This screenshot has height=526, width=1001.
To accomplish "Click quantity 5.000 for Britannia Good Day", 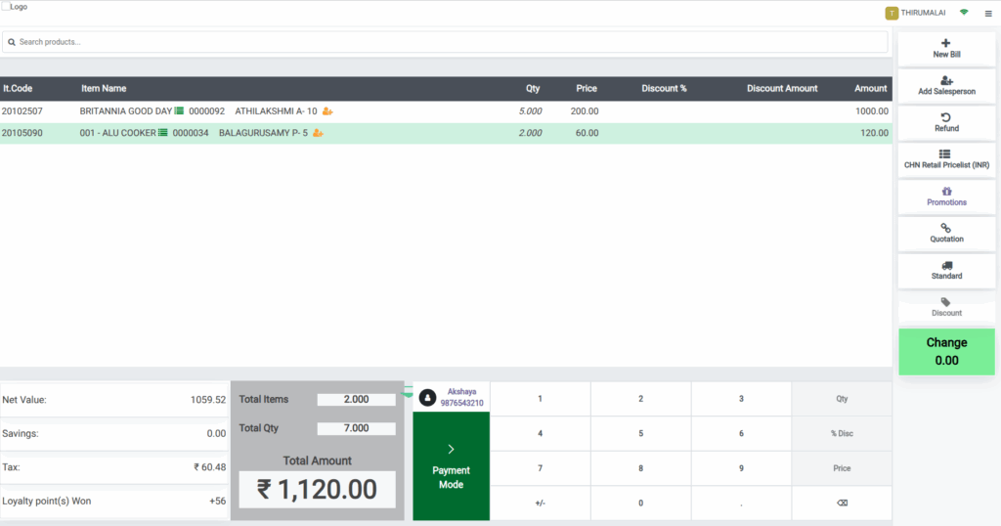I will (x=530, y=111).
